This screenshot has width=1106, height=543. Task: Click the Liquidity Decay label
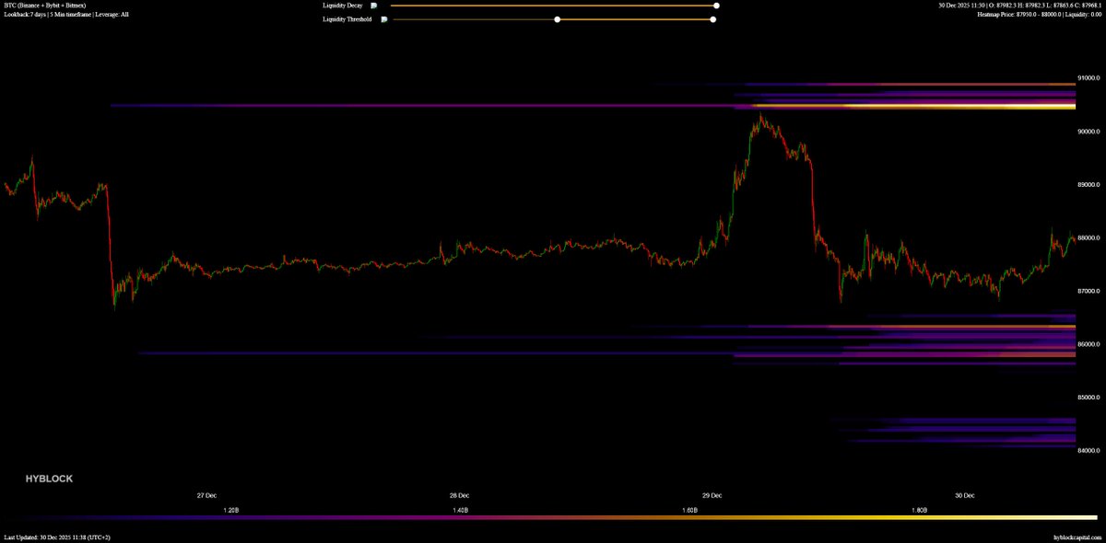[x=343, y=6]
